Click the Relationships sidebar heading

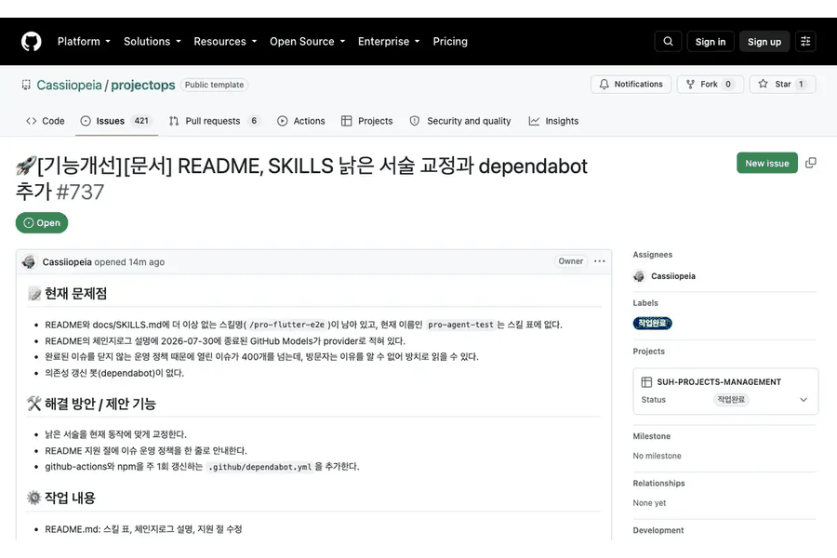point(658,484)
